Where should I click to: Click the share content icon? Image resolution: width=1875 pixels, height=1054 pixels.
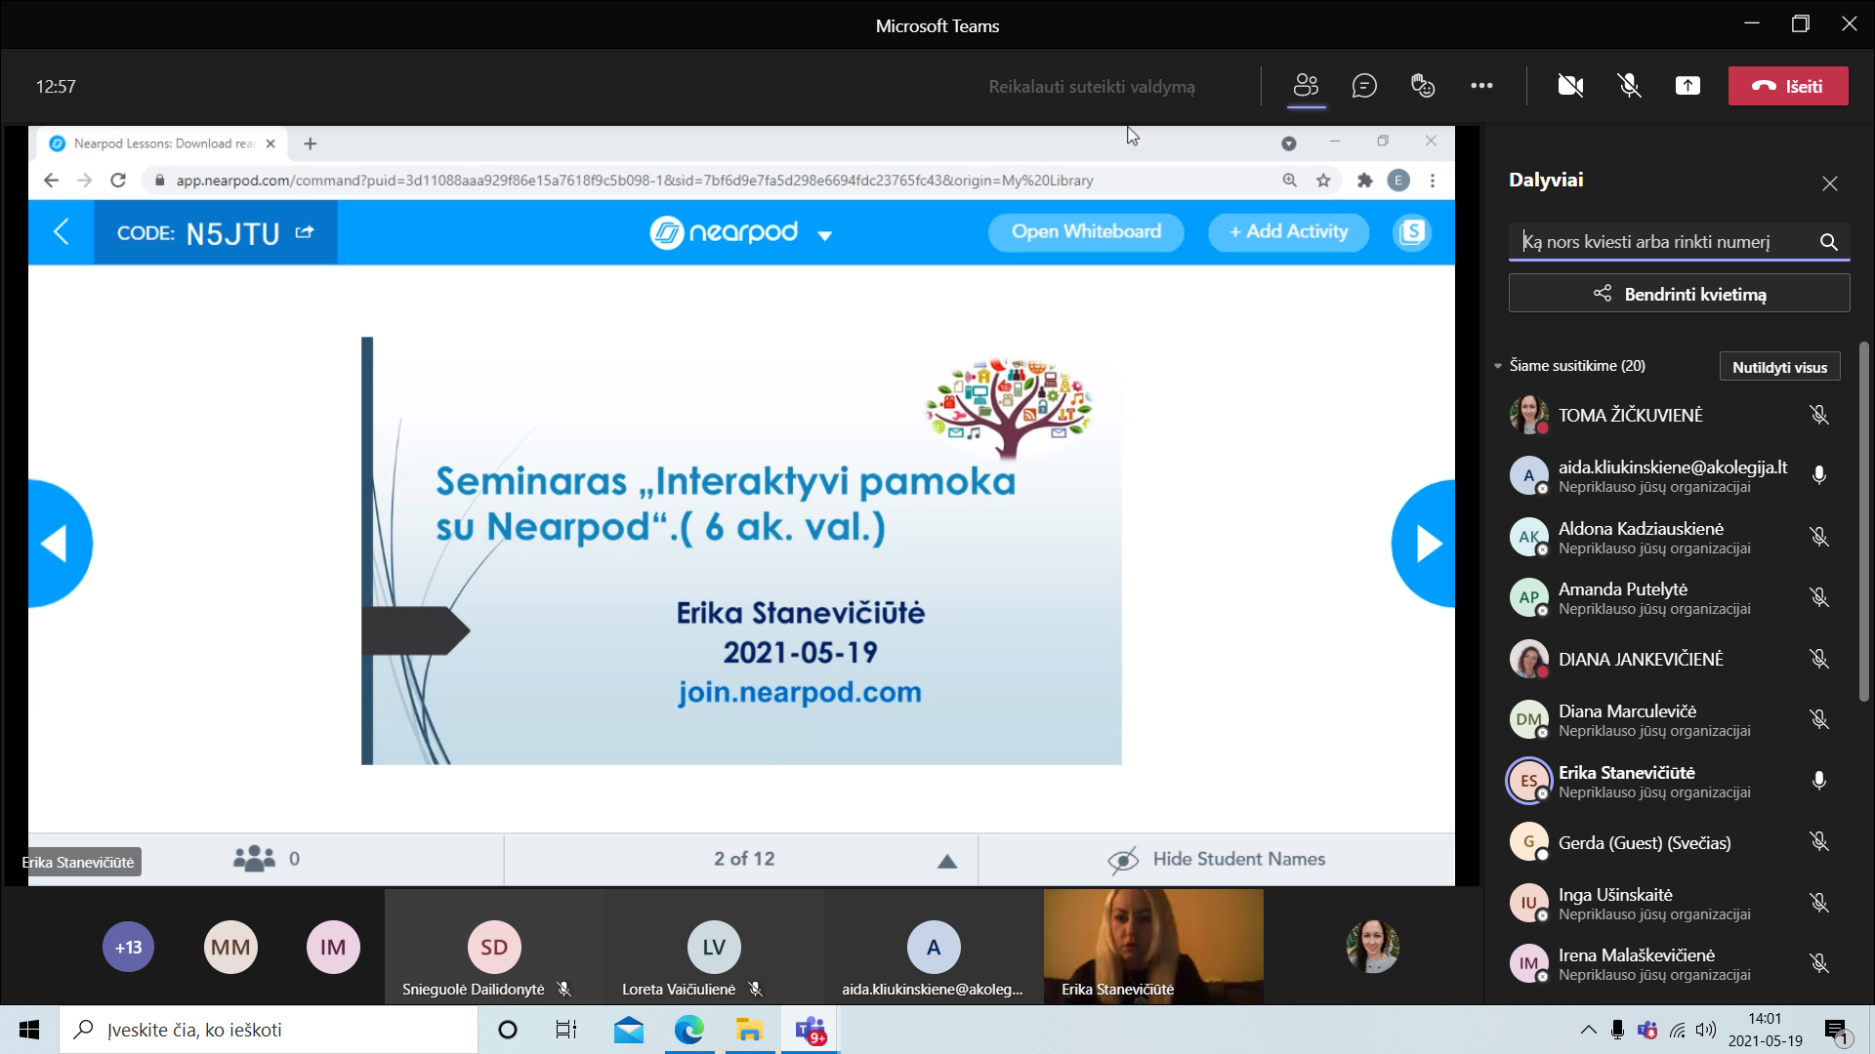[1687, 86]
